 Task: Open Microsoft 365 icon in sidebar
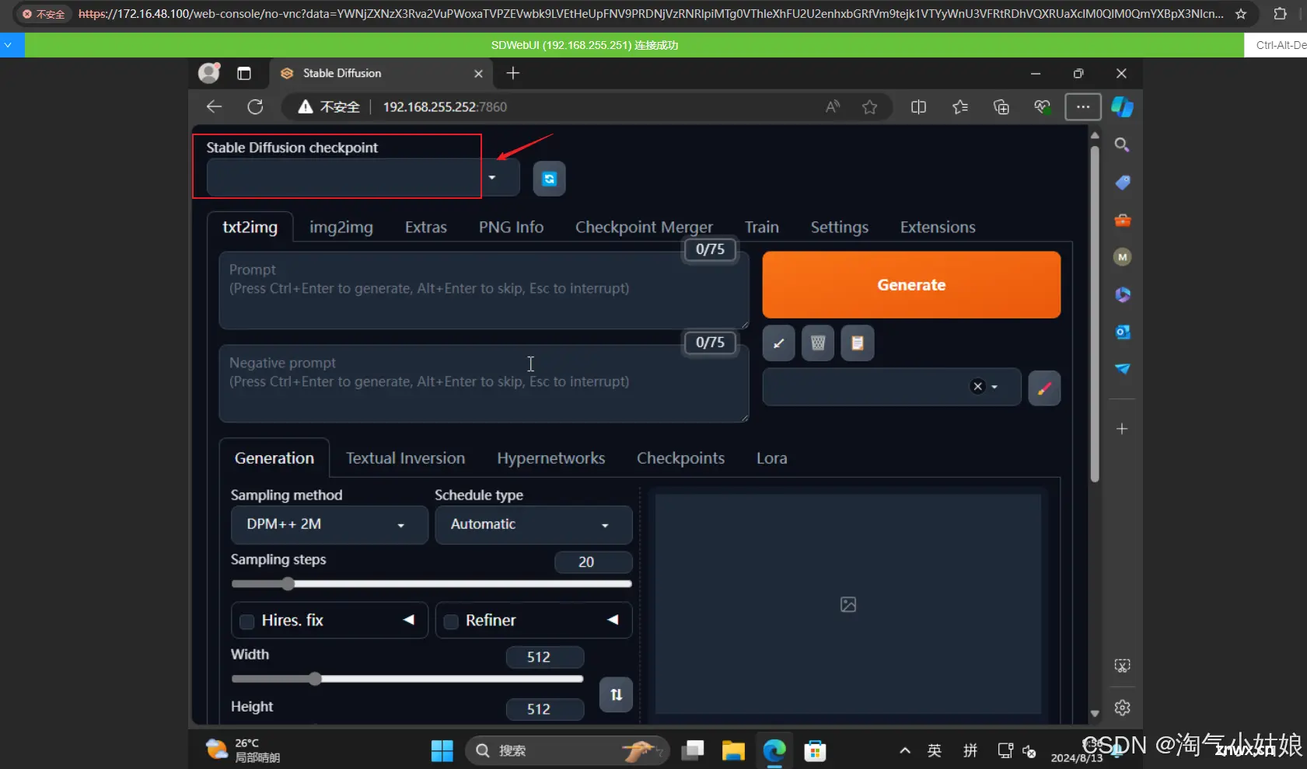pos(1122,294)
